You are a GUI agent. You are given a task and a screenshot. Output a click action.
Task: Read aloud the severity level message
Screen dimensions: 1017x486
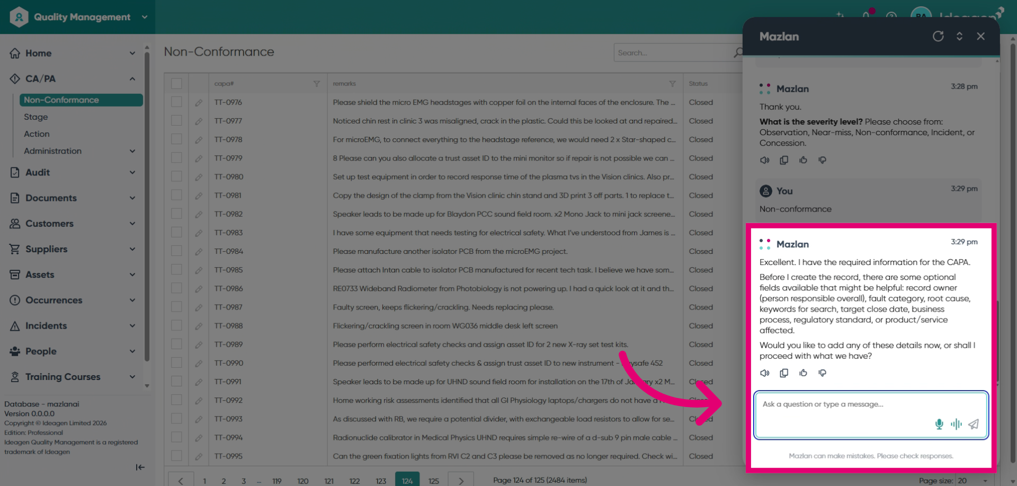765,160
